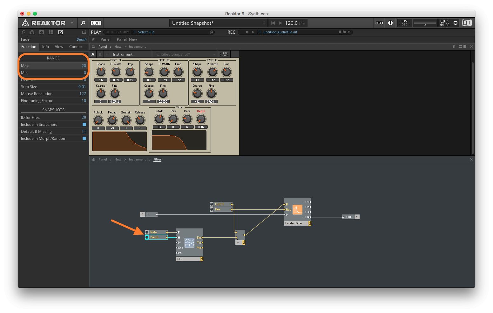Click the Fine-tuning Factor value 10

84,101
